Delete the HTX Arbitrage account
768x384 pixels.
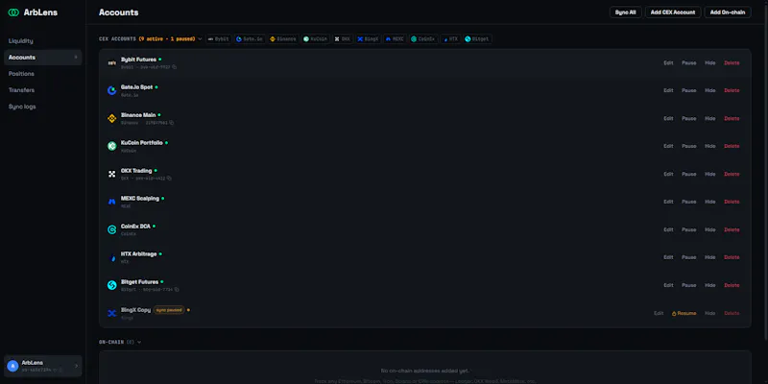[x=732, y=257]
